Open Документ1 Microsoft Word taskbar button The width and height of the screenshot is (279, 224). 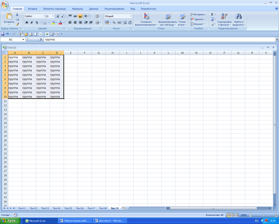tap(110, 221)
